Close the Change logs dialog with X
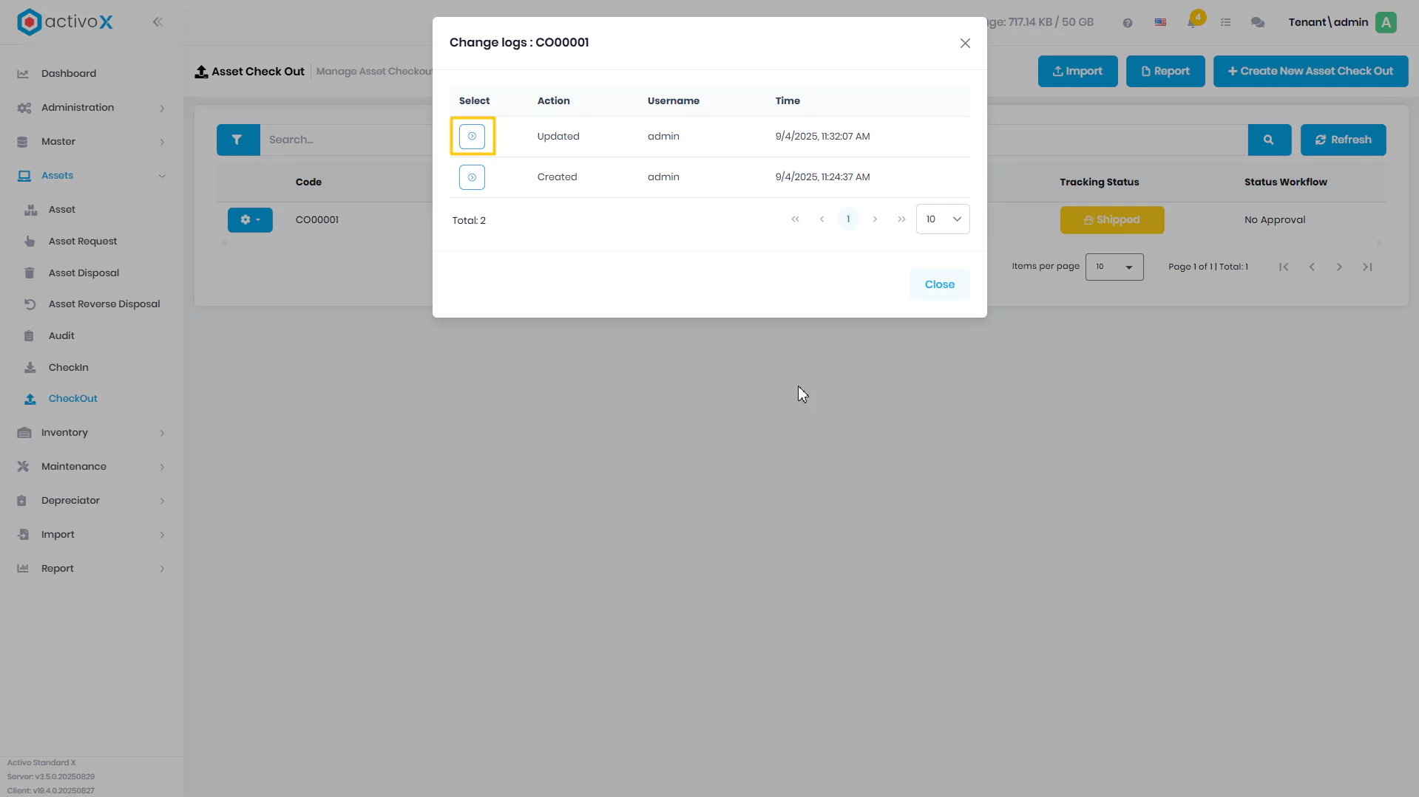Viewport: 1419px width, 797px height. pos(965,44)
